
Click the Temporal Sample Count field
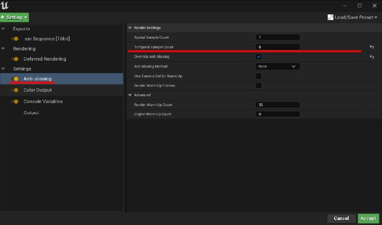pos(278,47)
